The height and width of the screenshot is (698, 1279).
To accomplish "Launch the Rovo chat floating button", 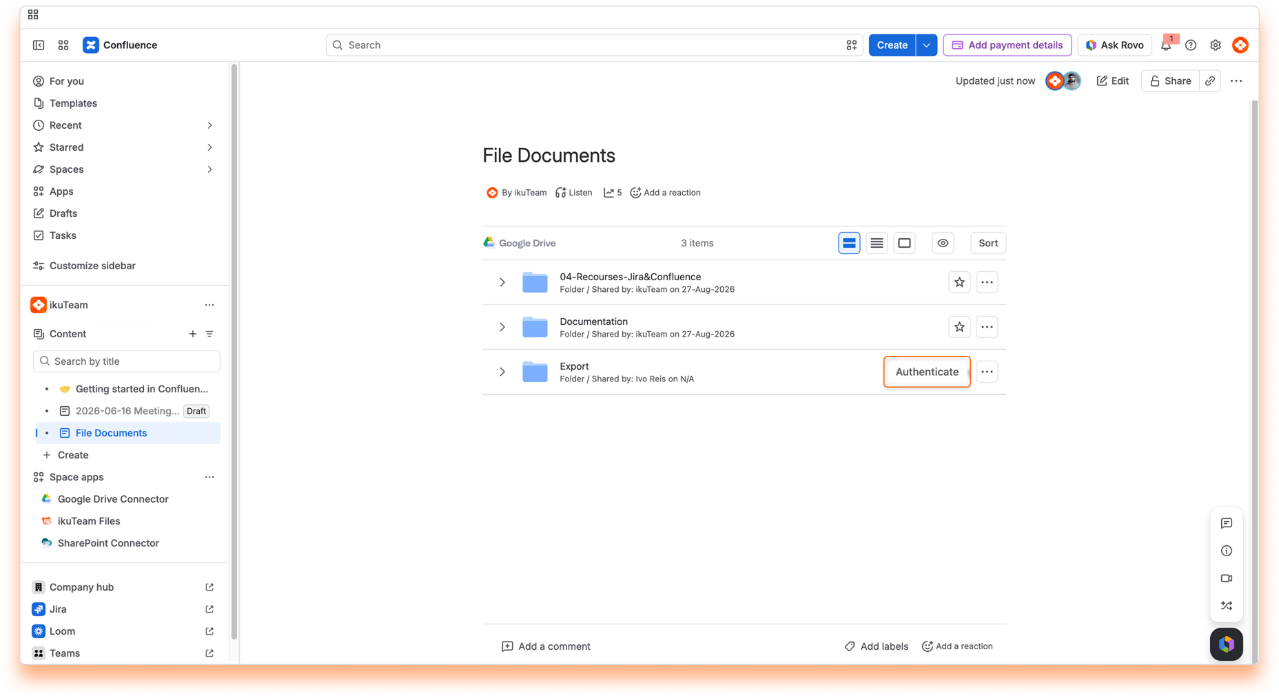I will (x=1227, y=644).
